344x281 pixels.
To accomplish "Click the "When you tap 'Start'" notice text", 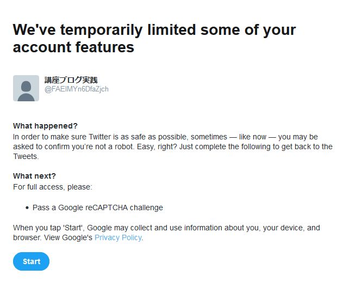I will (x=49, y=228).
